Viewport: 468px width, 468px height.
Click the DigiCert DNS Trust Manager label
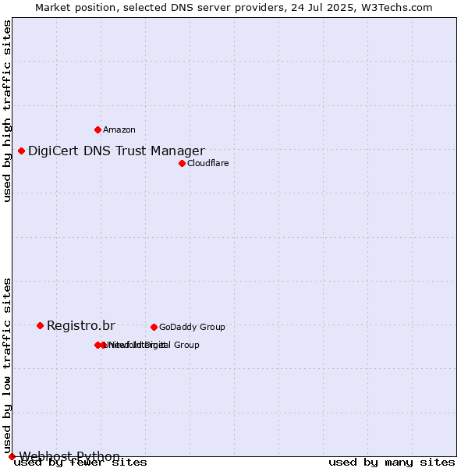(116, 151)
